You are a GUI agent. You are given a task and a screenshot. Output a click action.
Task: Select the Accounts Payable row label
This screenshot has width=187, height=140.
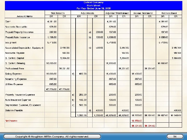[15, 53]
